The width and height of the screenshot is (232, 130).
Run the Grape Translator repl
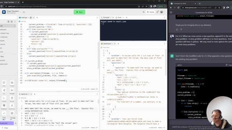coord(79,12)
